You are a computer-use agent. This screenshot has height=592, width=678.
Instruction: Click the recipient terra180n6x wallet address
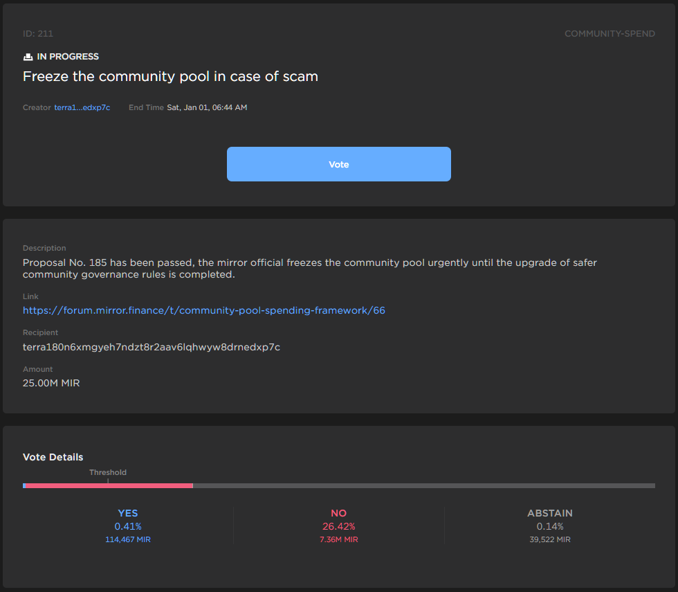151,347
